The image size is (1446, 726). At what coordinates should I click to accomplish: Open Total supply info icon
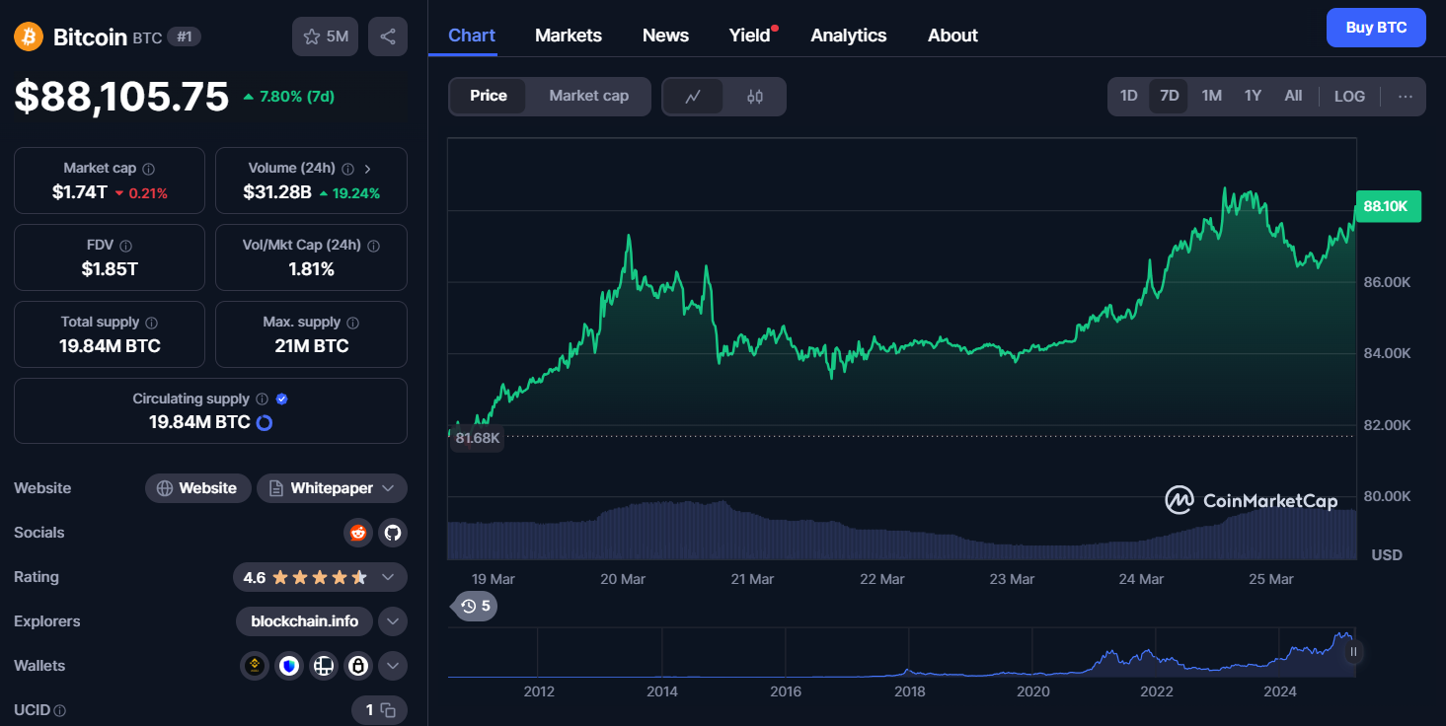coord(151,323)
